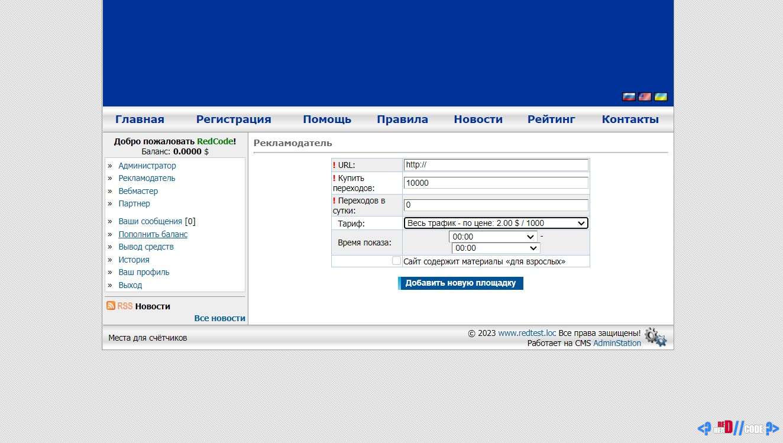
Task: Open the Ваш профиль link
Action: coord(144,272)
